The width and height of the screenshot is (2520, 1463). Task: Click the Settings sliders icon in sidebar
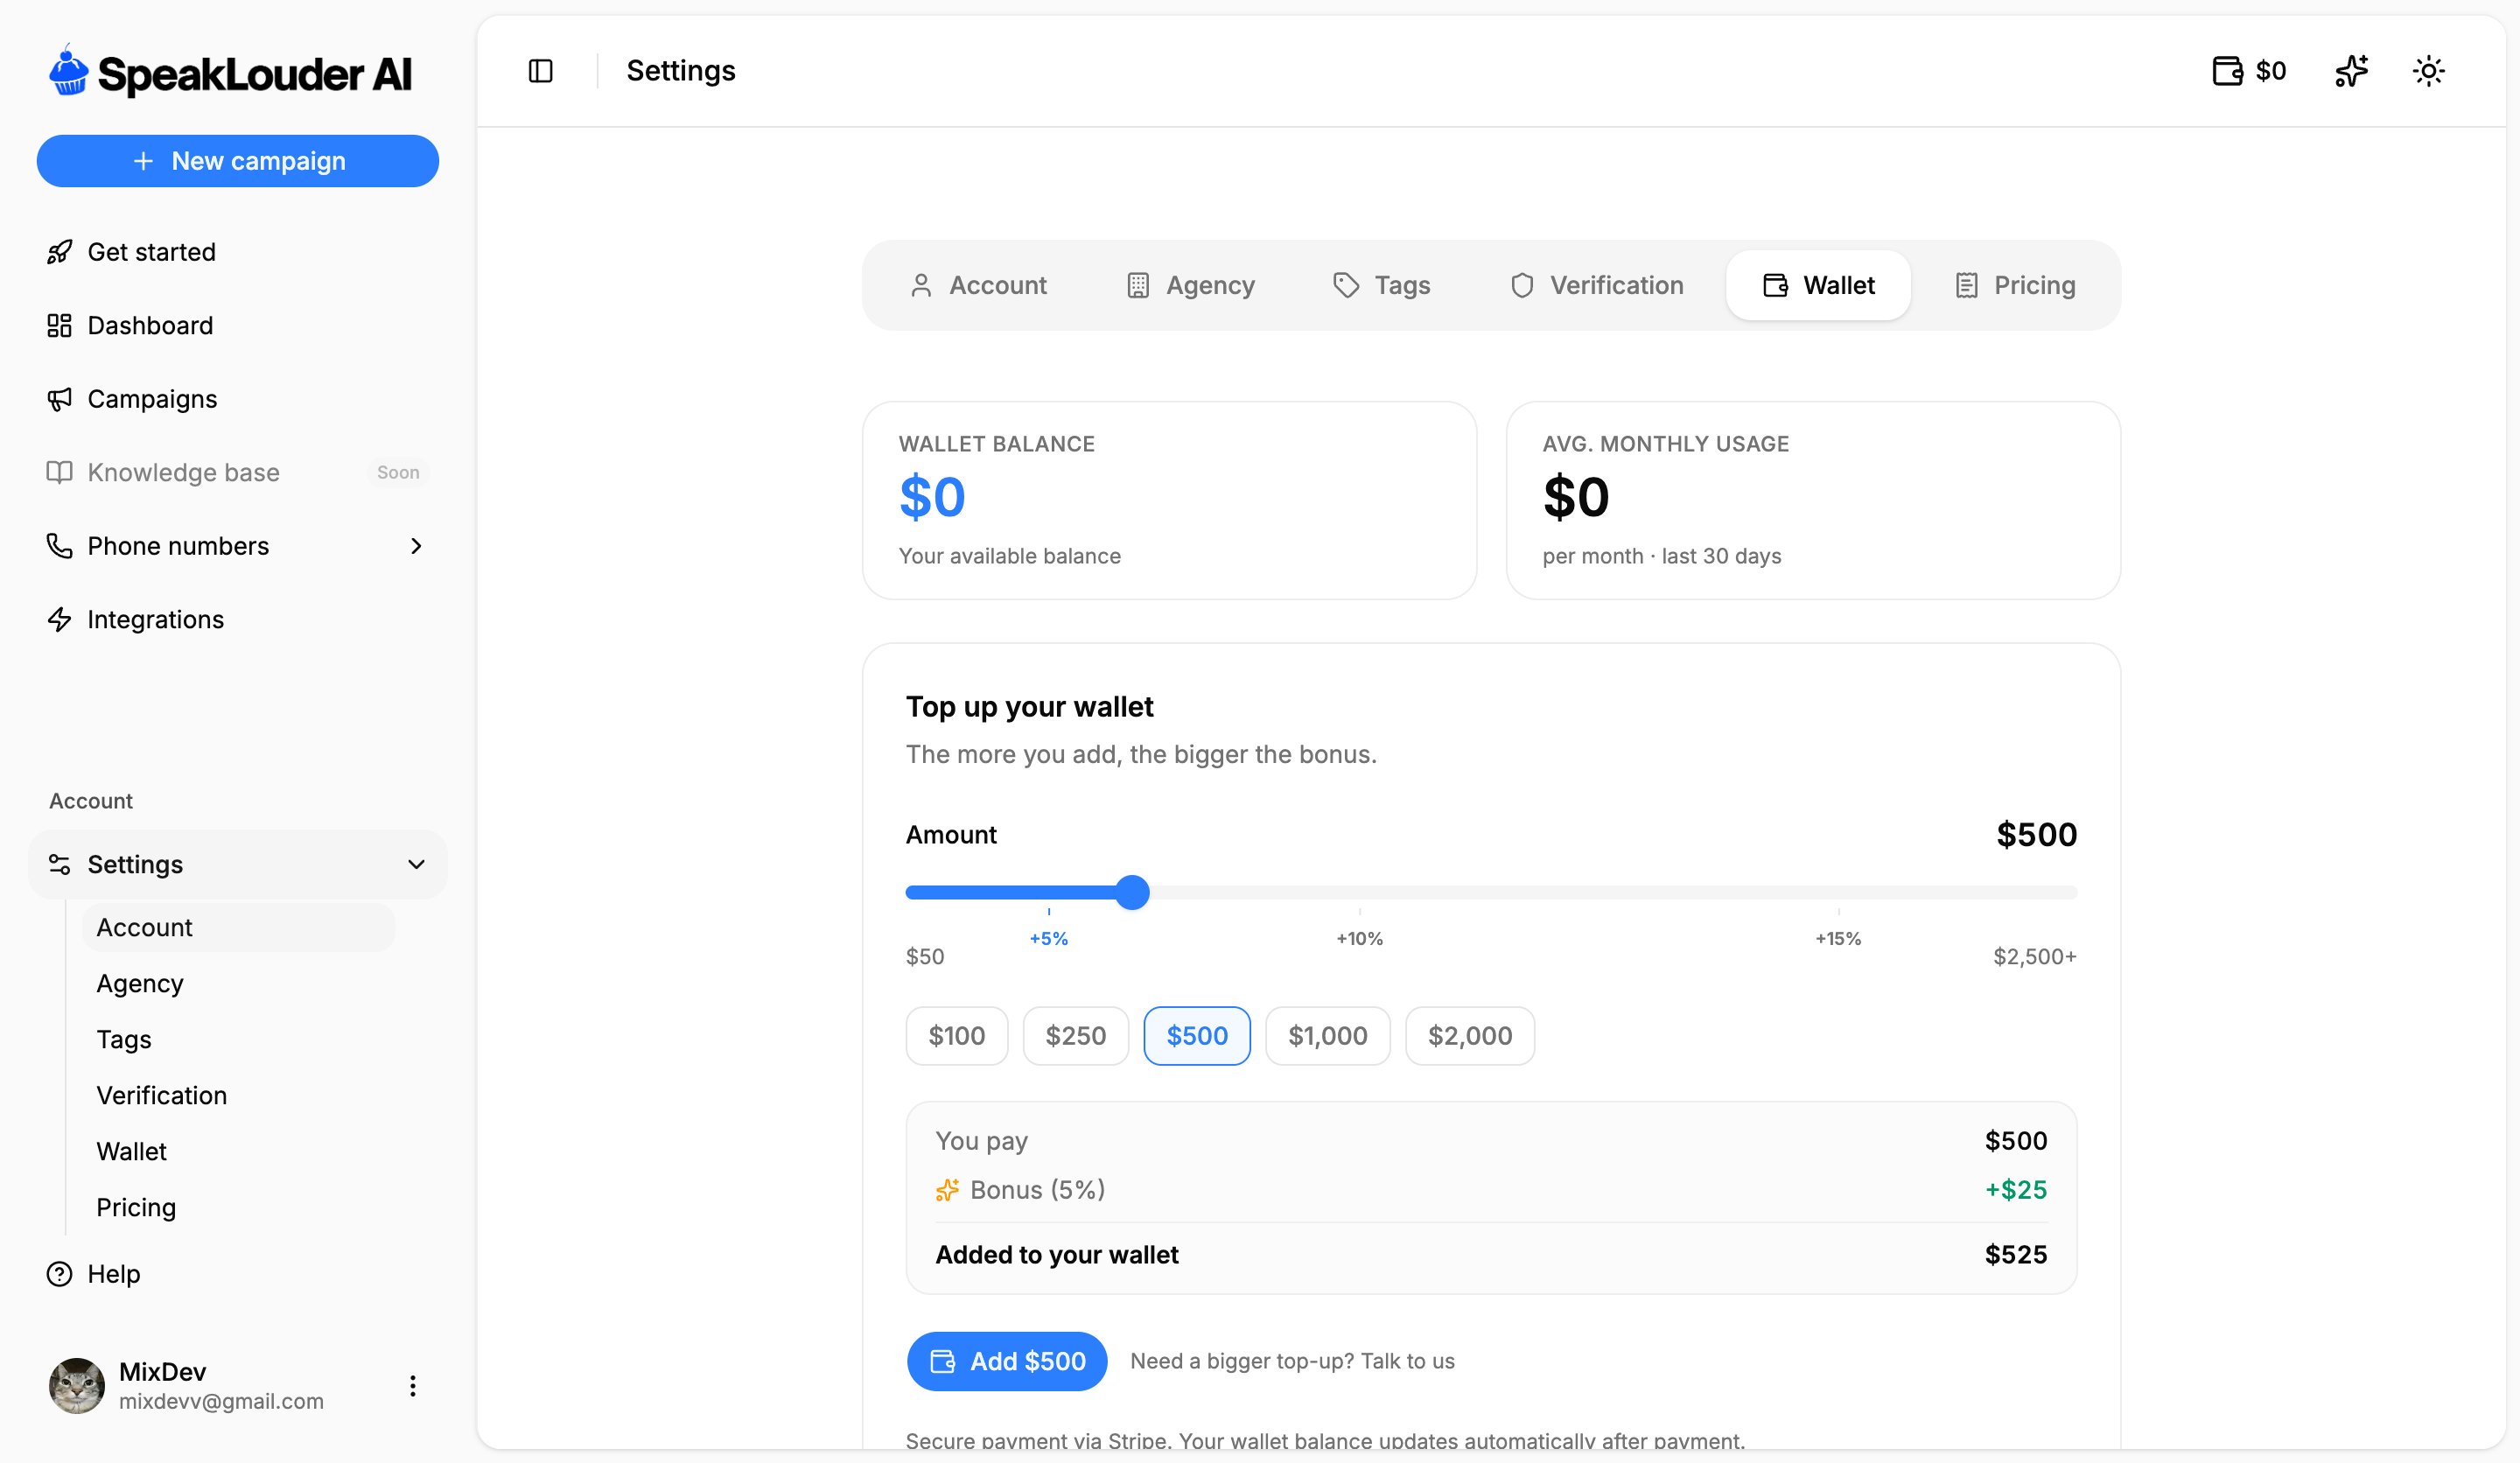click(x=60, y=864)
